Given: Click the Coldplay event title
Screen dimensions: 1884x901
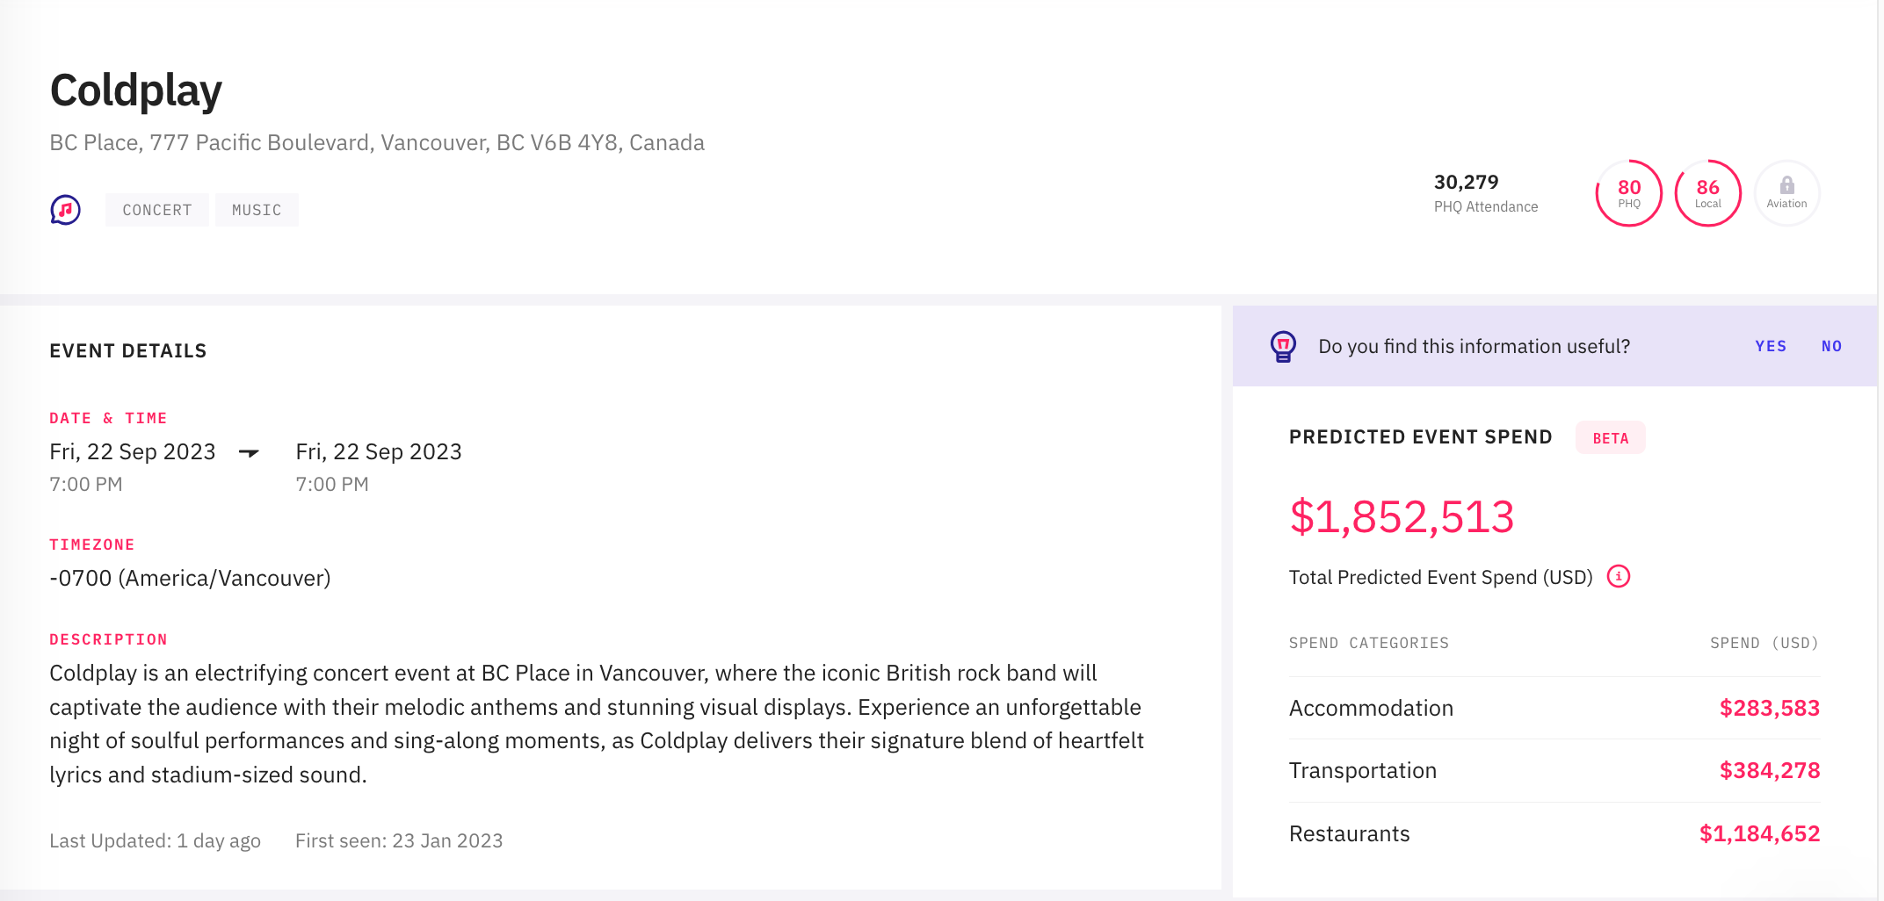Looking at the screenshot, I should point(136,90).
